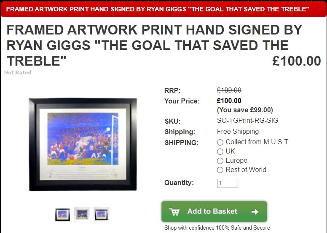The height and width of the screenshot is (233, 327).
Task: Click the main framed artwork image
Action: coord(83,144)
